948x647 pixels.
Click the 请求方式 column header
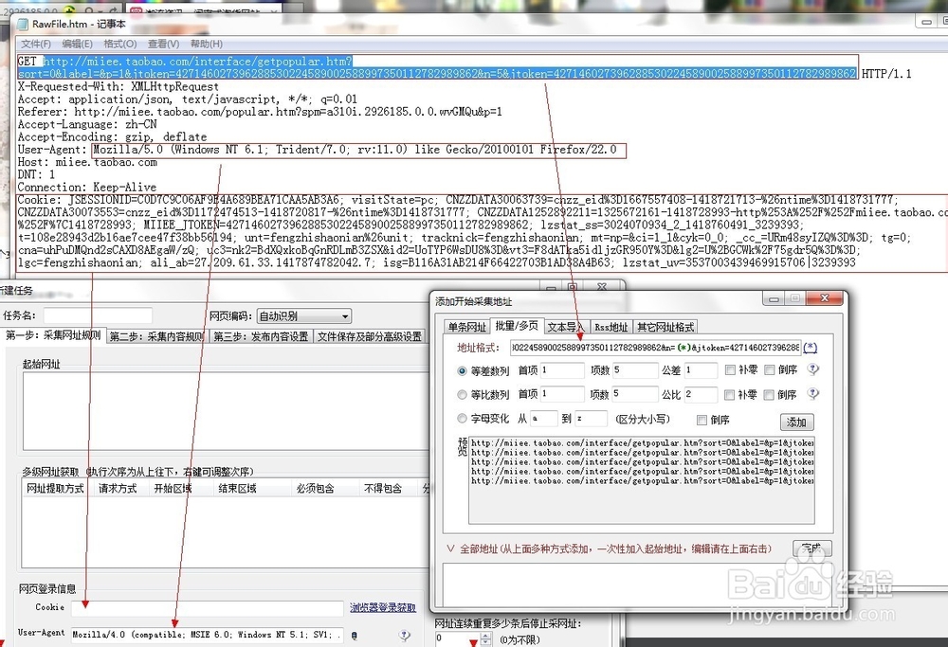click(x=118, y=488)
